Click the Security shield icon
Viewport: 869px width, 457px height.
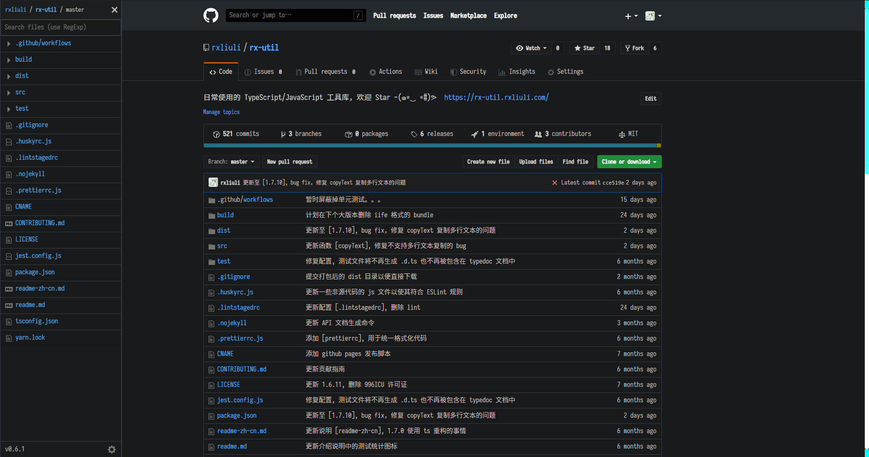453,72
